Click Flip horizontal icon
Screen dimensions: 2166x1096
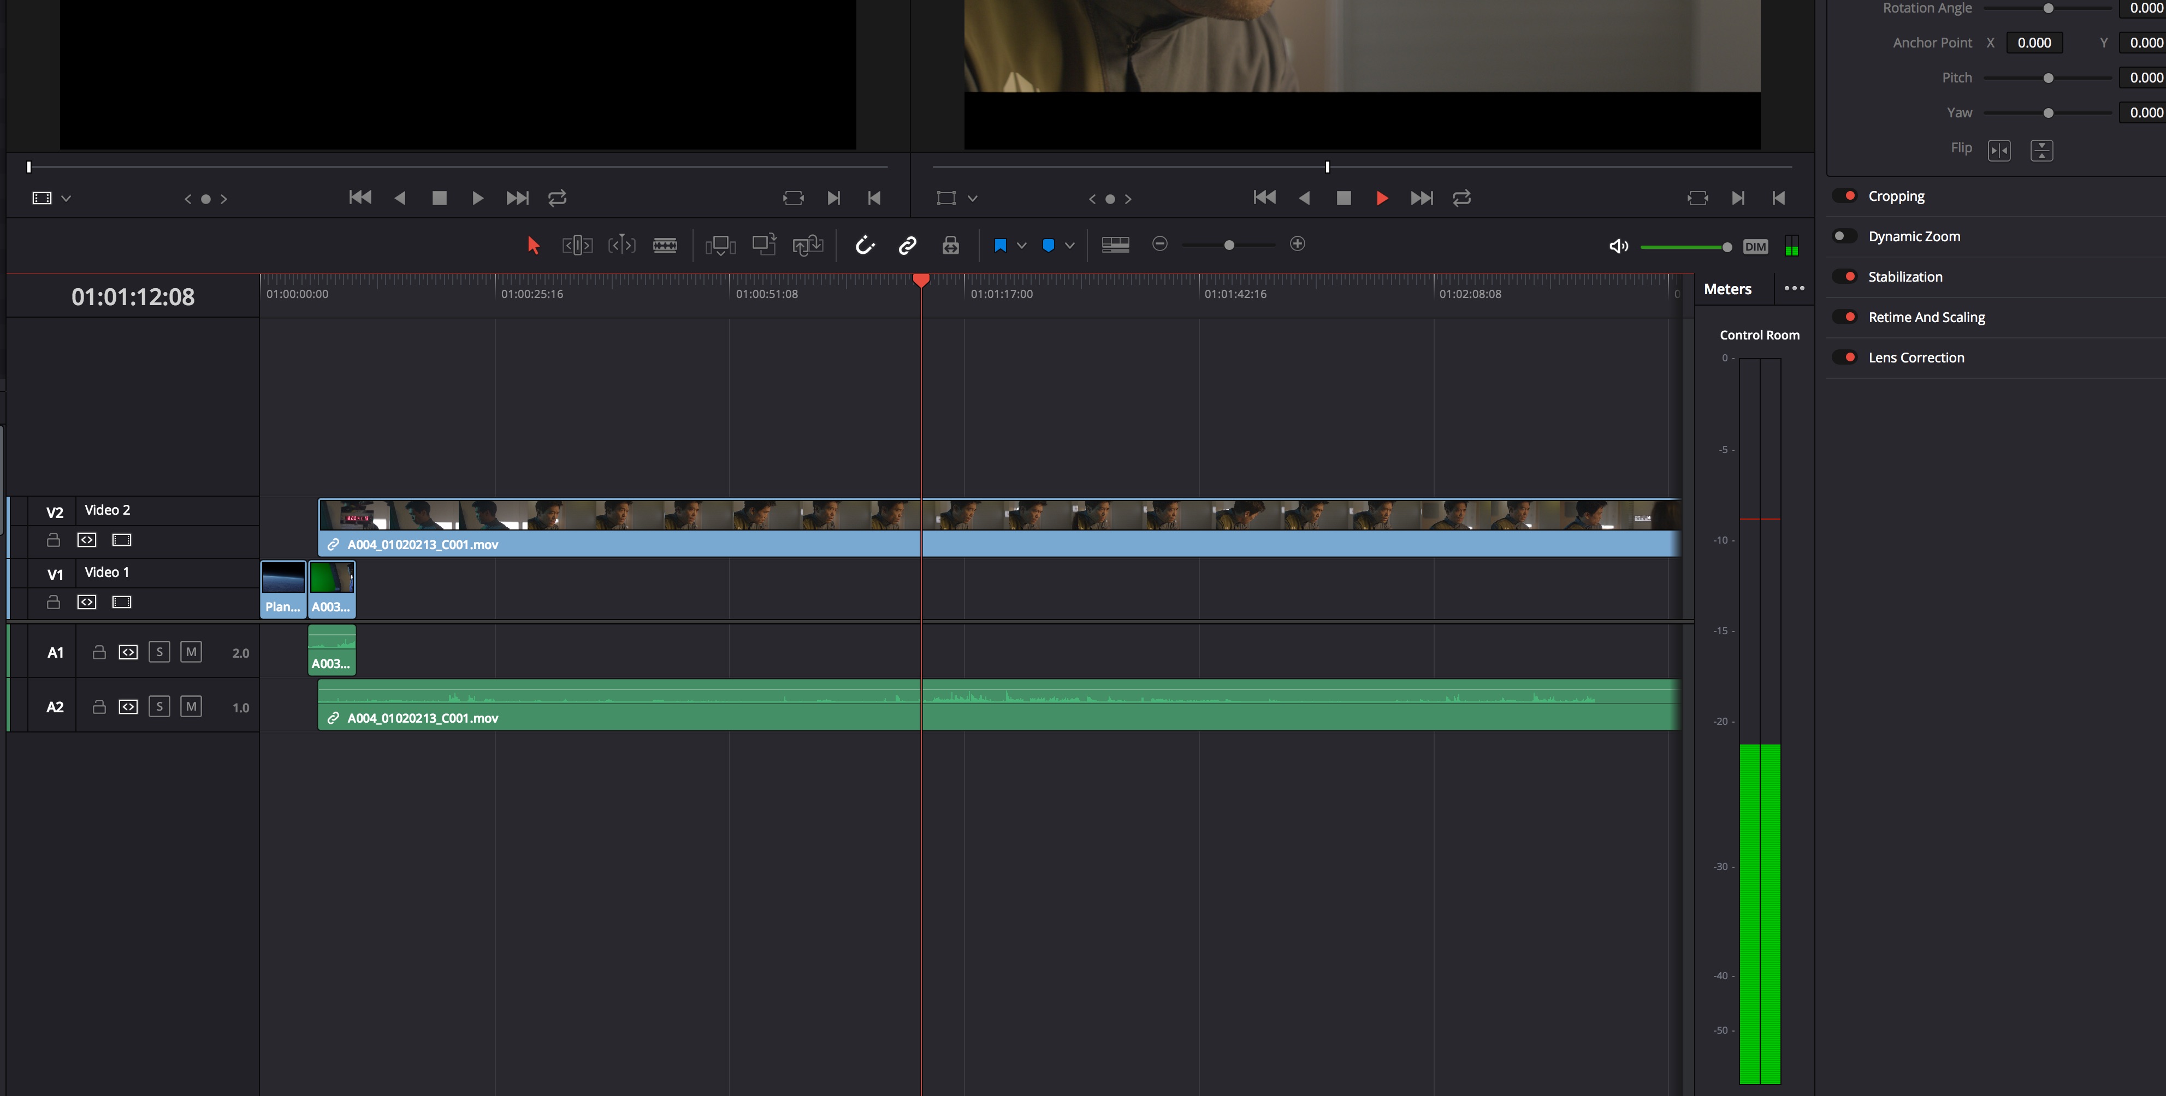click(x=1999, y=151)
